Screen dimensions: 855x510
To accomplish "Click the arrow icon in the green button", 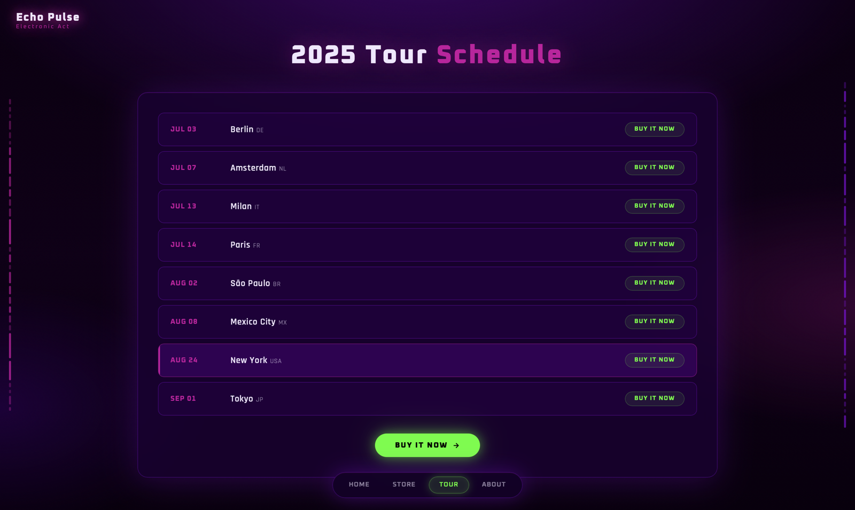I will (x=456, y=445).
